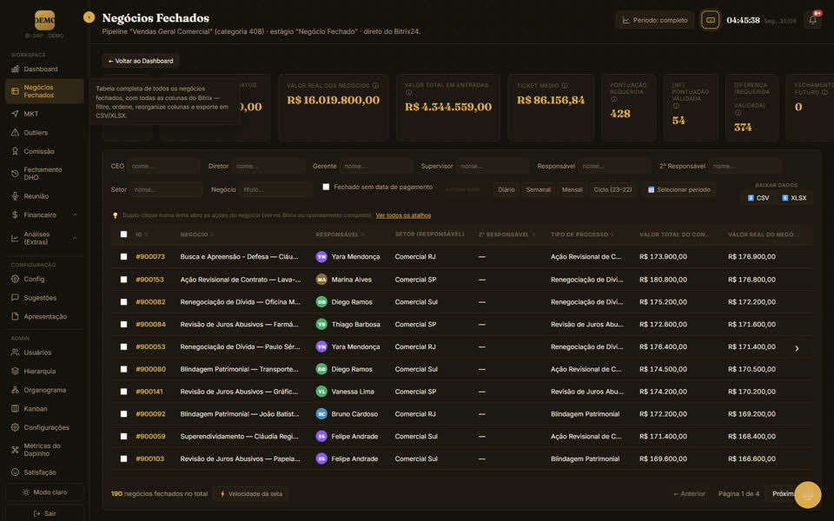Open Comissão in the sidebar
The image size is (834, 521).
[39, 151]
